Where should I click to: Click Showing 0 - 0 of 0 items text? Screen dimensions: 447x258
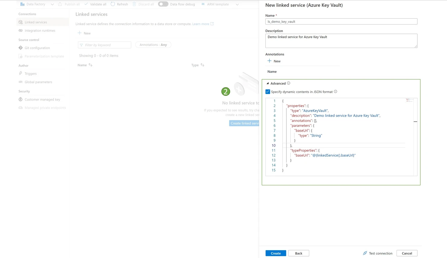coord(99,56)
